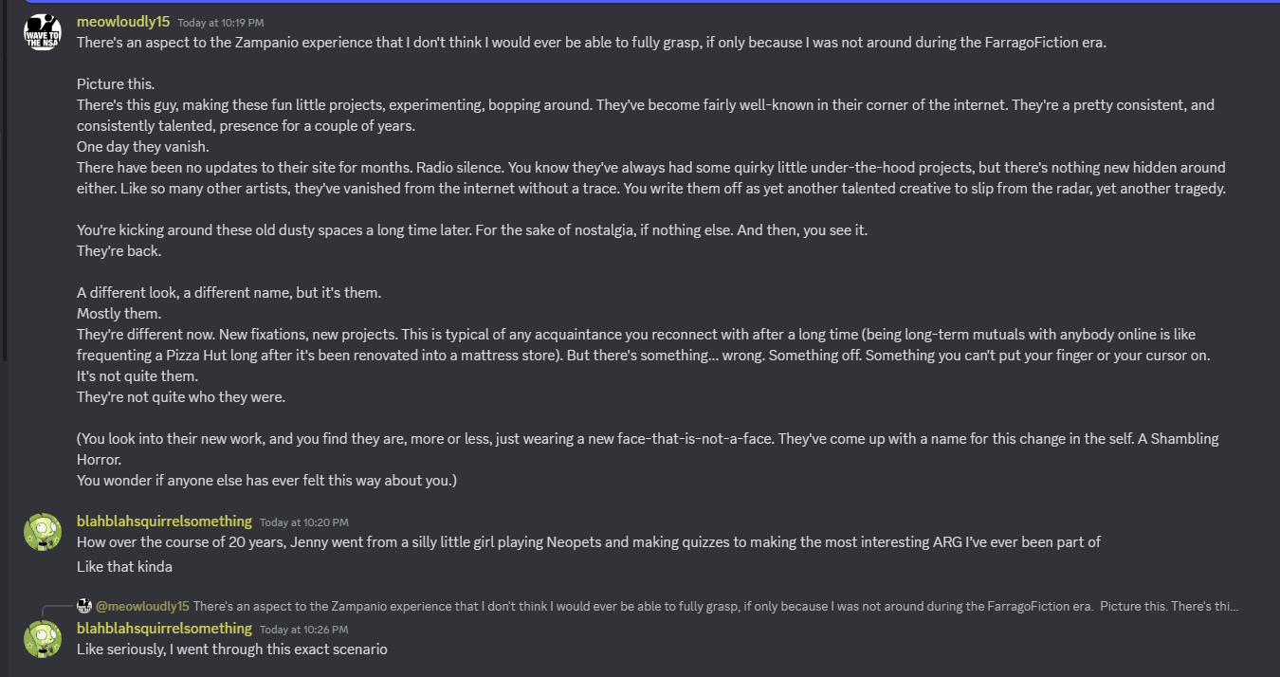Click the message line about Jenny and Neopets
Image resolution: width=1280 pixels, height=677 pixels.
[588, 541]
